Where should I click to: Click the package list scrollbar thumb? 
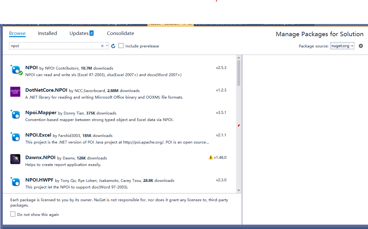coord(239,73)
